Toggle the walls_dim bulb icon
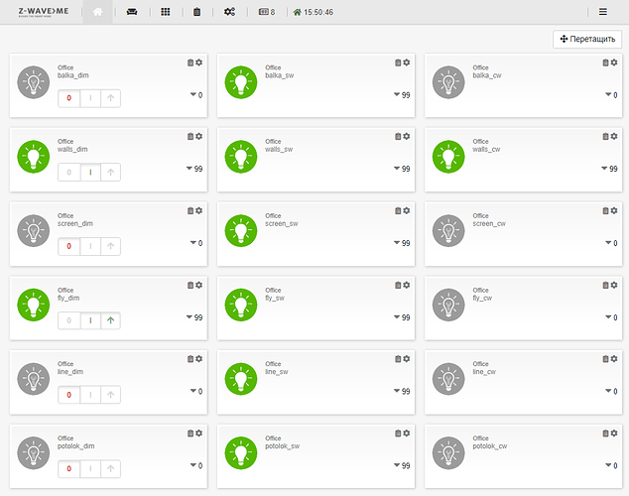Image resolution: width=629 pixels, height=496 pixels. tap(34, 157)
